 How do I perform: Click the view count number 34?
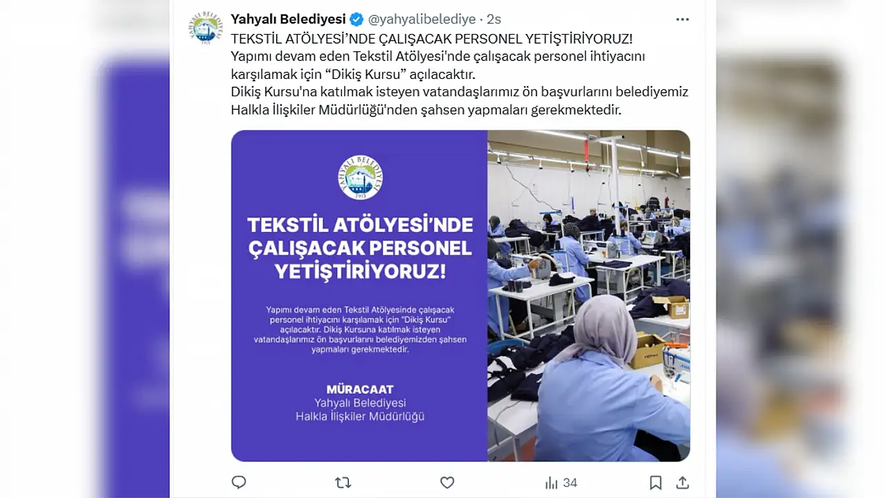[570, 483]
